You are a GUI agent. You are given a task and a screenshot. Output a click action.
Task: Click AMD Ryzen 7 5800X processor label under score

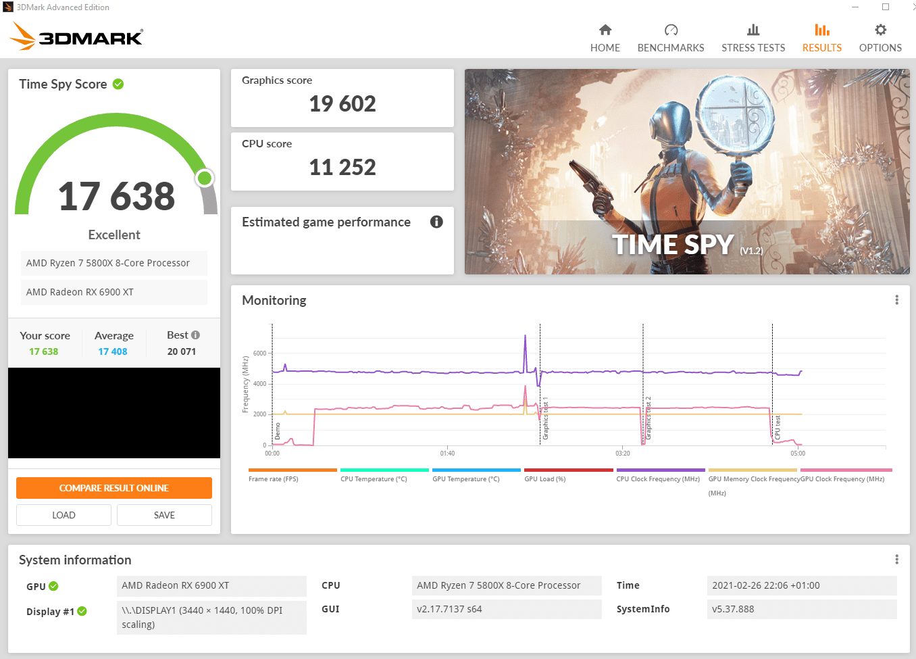point(113,263)
